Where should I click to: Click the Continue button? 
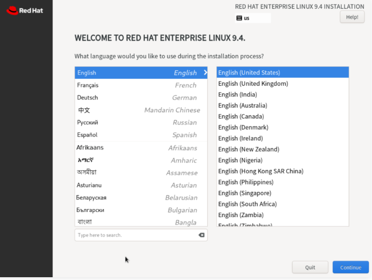click(351, 267)
